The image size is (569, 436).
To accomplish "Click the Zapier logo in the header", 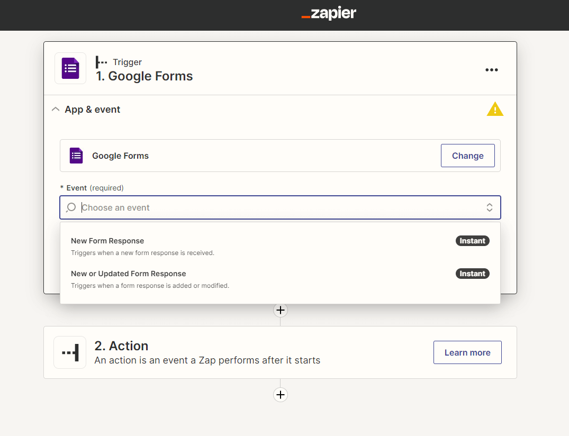I will pos(328,13).
